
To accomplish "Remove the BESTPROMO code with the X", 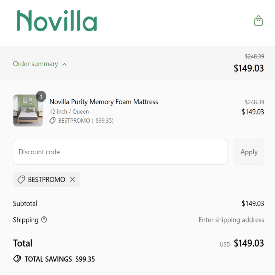I will (x=73, y=179).
